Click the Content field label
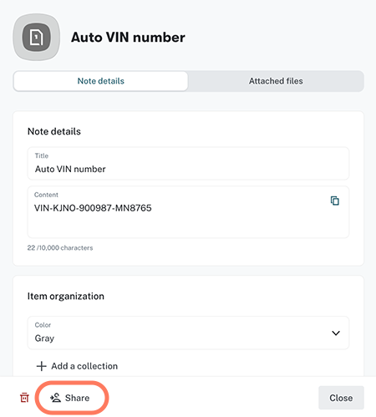The image size is (376, 417). click(x=46, y=195)
